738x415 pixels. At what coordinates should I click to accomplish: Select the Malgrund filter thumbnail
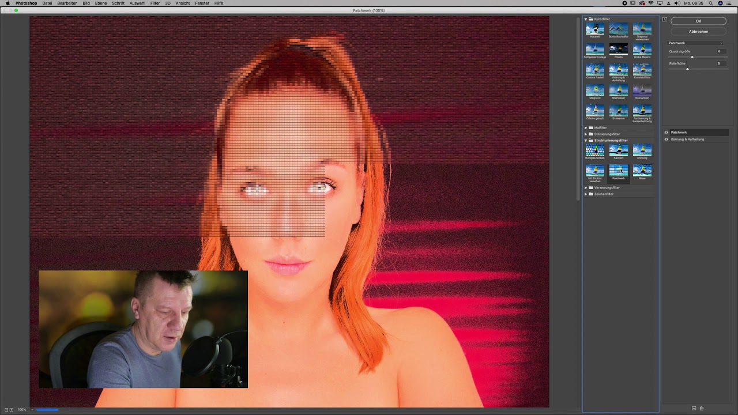coord(595,90)
